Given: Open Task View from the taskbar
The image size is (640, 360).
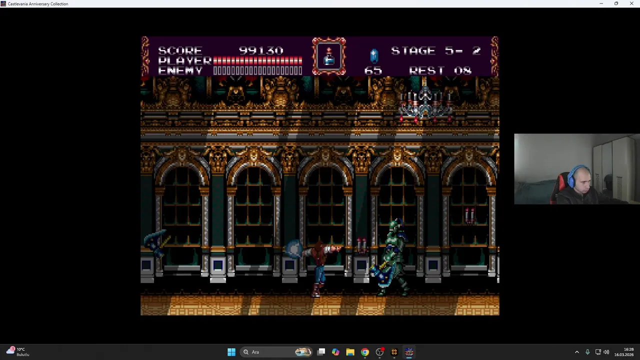Looking at the screenshot, I should click(321, 352).
